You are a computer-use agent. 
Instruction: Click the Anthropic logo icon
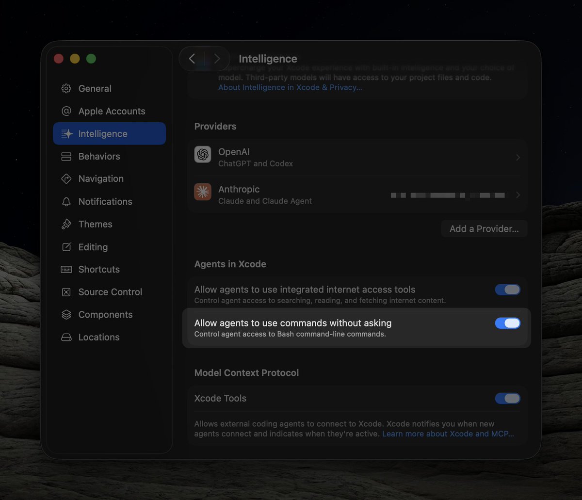pyautogui.click(x=203, y=192)
